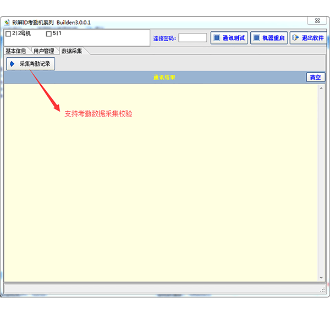Click the app icon in the title bar
This screenshot has width=330, height=314.
click(7, 23)
